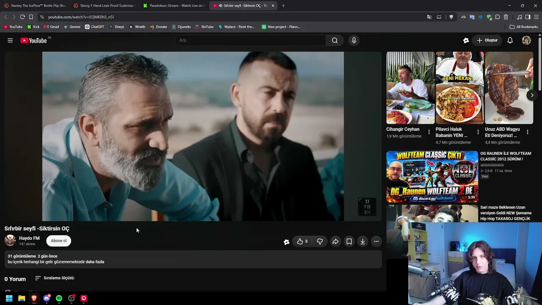The height and width of the screenshot is (305, 542).
Task: Open Brave Shields icon
Action: coord(451,17)
